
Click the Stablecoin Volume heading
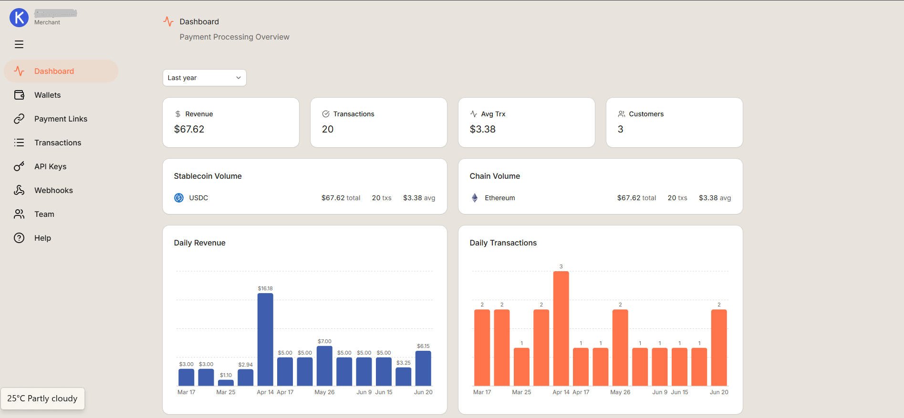tap(208, 176)
